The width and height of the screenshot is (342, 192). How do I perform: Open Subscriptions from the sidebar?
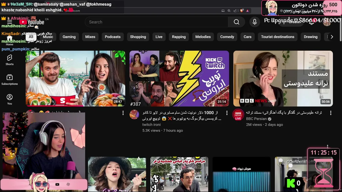coord(10,80)
